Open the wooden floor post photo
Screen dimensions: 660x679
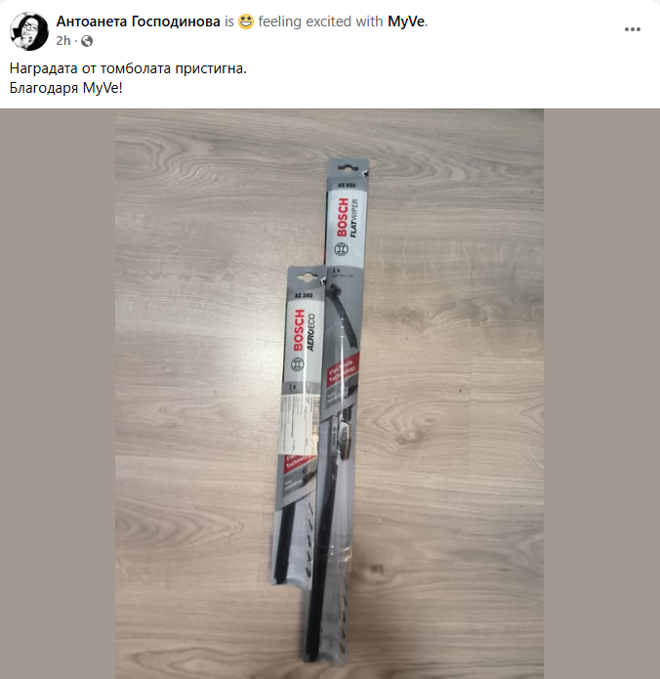[329, 394]
